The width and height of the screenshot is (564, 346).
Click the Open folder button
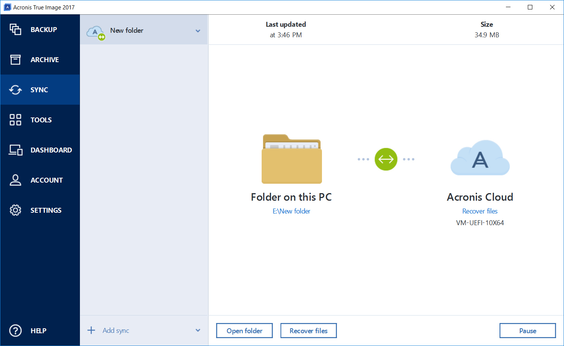(x=244, y=331)
